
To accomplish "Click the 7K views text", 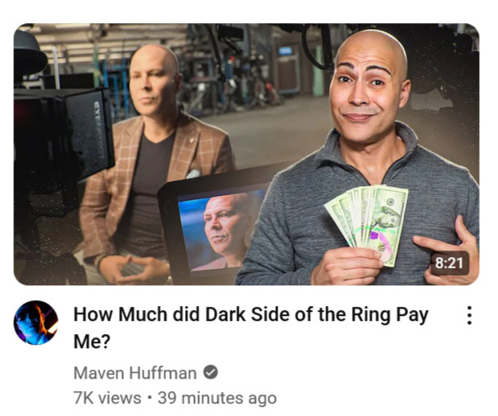I will coord(107,398).
